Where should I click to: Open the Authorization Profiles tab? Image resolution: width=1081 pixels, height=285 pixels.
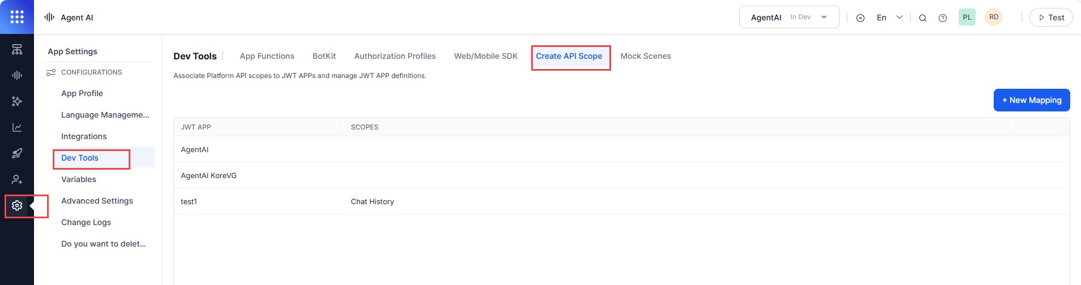395,56
